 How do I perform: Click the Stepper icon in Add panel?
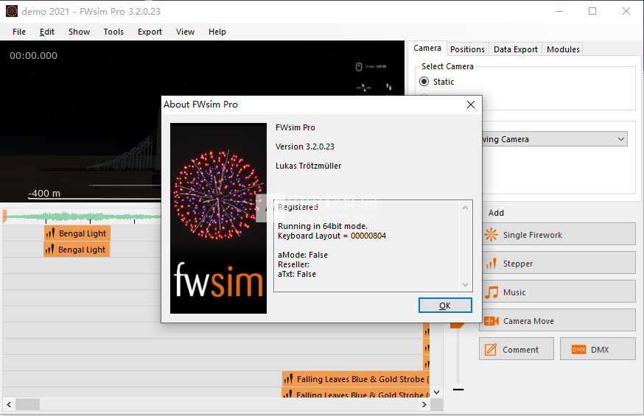pyautogui.click(x=491, y=264)
